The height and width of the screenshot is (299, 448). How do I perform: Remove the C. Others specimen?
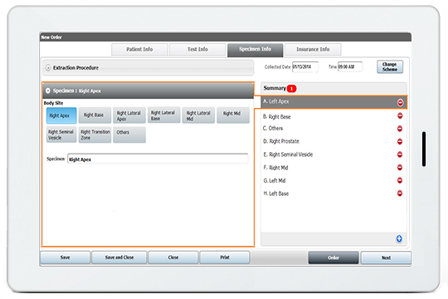click(400, 129)
